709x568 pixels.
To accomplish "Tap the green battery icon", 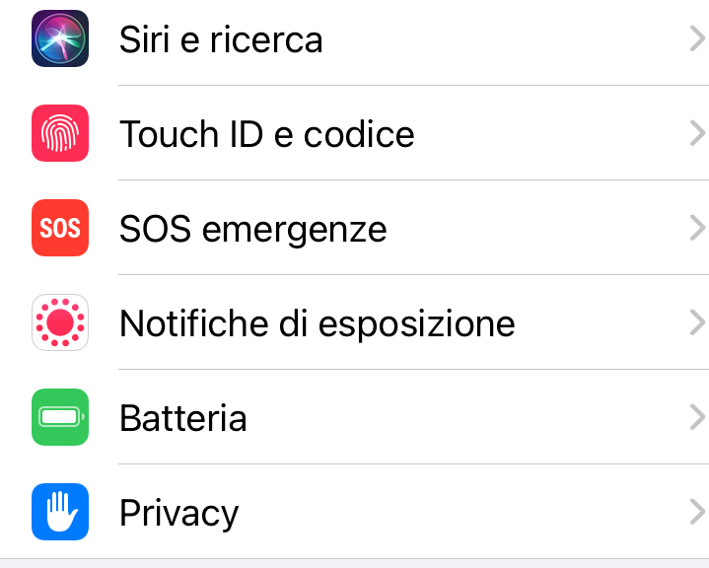I will (60, 417).
